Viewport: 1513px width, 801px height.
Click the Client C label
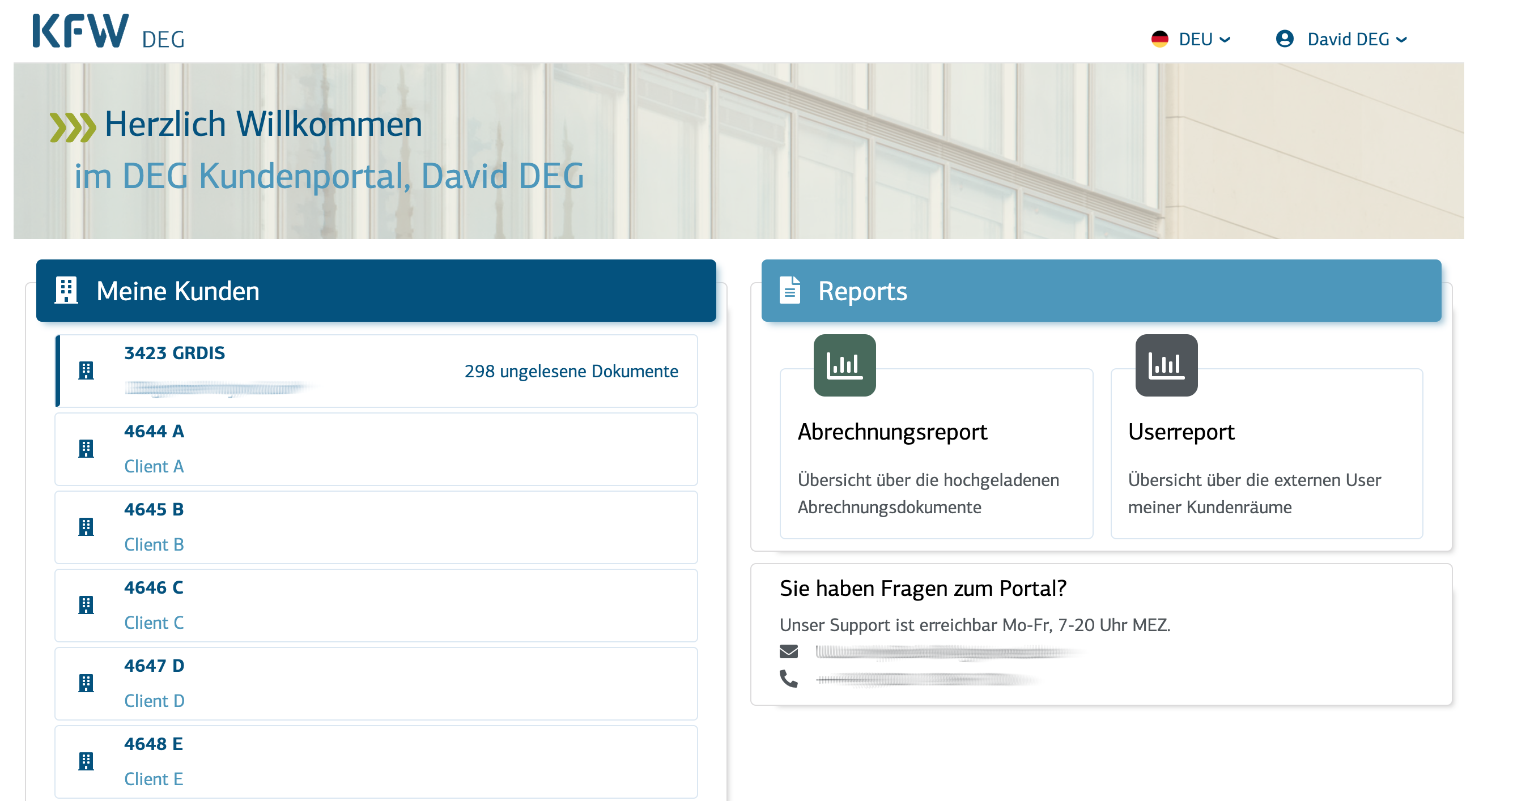(x=154, y=623)
